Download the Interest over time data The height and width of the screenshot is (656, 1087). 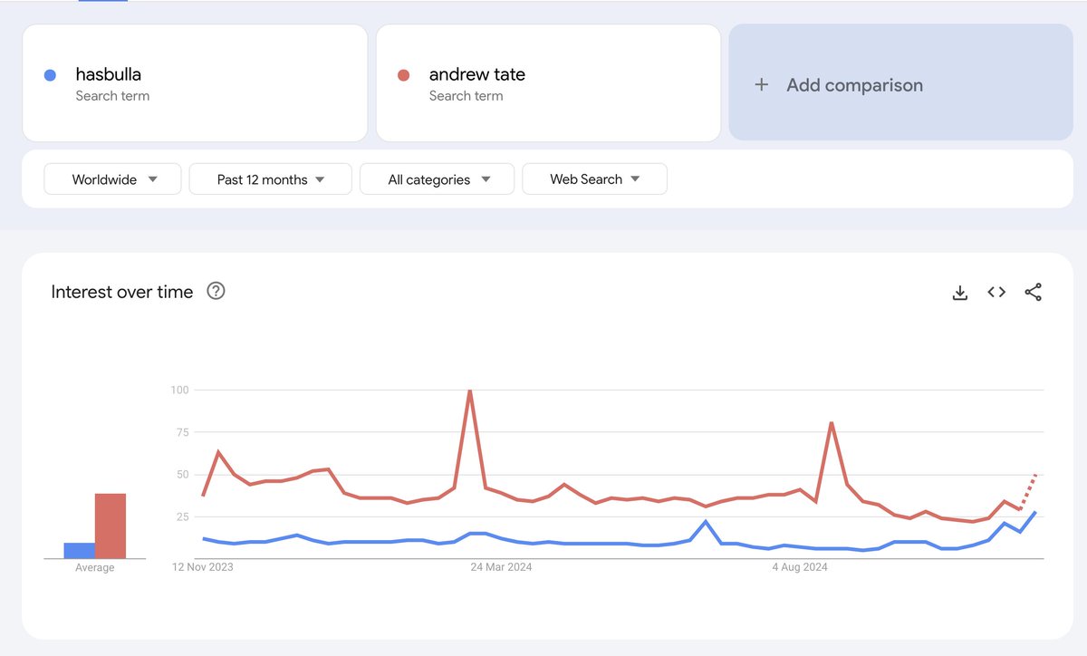point(960,293)
